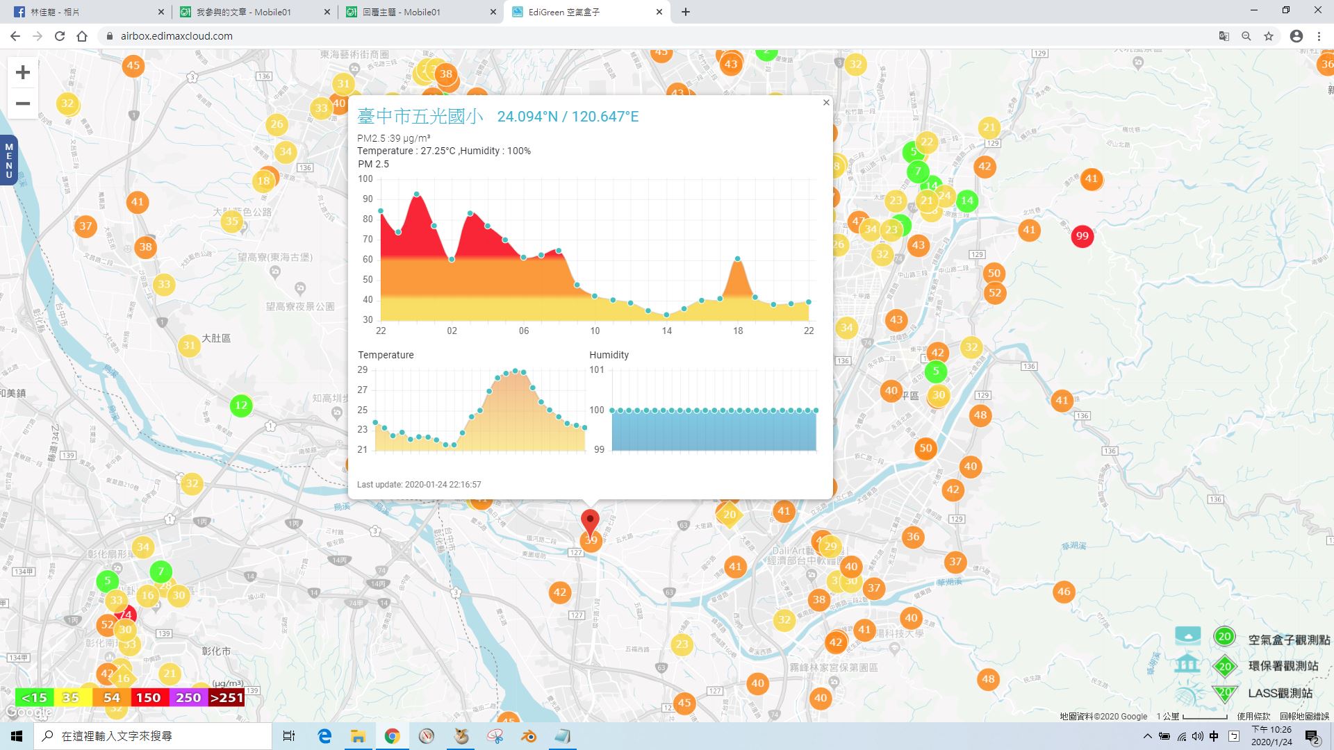Select the orange 48 marker near bottom right
This screenshot has width=1334, height=750.
[988, 679]
